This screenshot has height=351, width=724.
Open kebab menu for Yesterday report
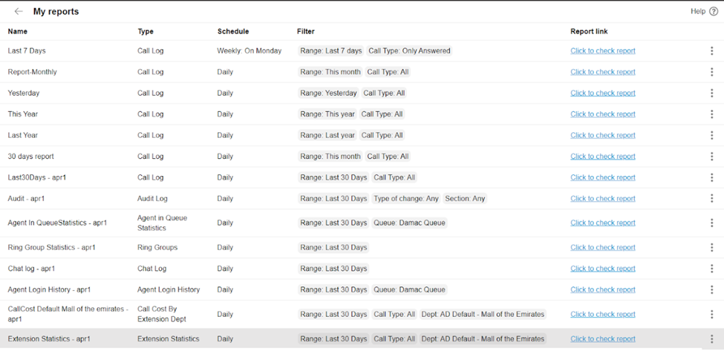tap(711, 94)
